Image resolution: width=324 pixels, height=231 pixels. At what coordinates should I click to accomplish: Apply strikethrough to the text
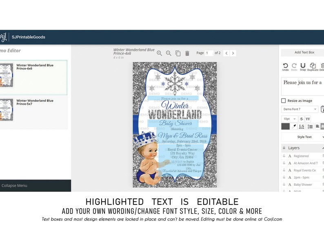tap(302, 119)
